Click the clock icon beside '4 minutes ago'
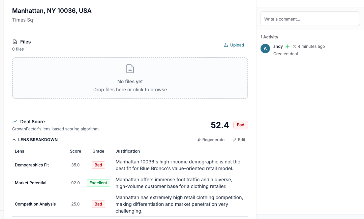Viewport: 364px width, 219px height. [x=294, y=46]
